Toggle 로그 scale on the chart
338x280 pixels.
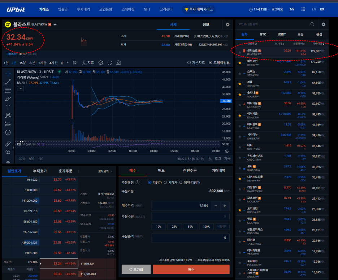click(218, 159)
